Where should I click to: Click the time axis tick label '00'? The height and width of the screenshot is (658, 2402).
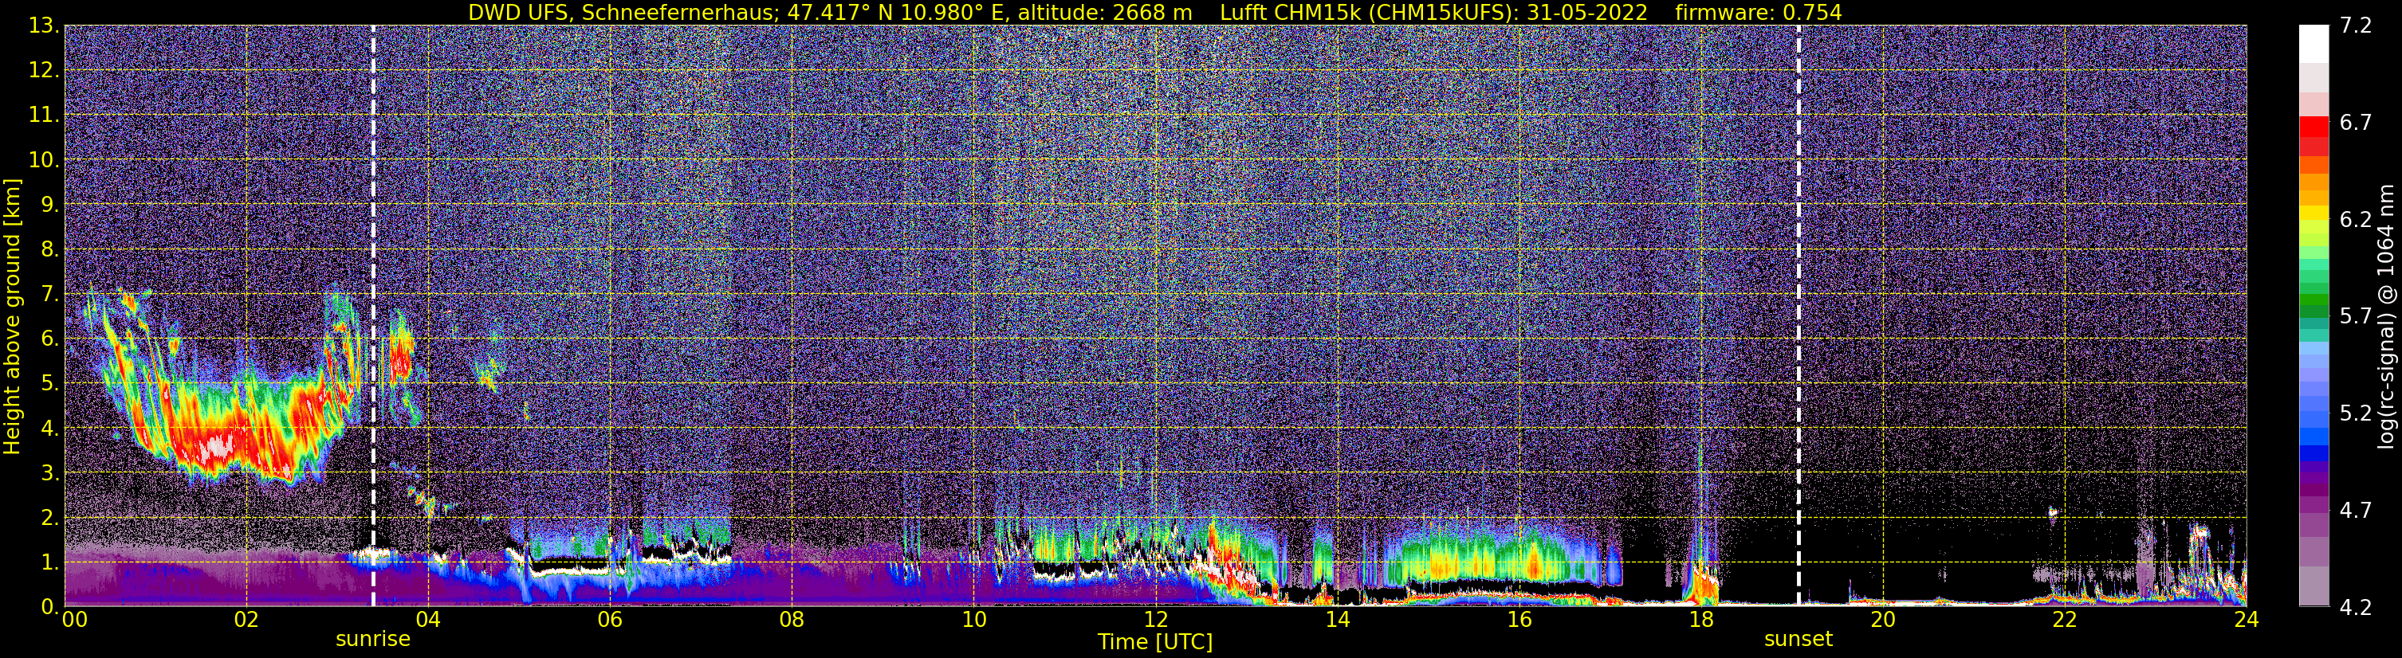[x=75, y=620]
